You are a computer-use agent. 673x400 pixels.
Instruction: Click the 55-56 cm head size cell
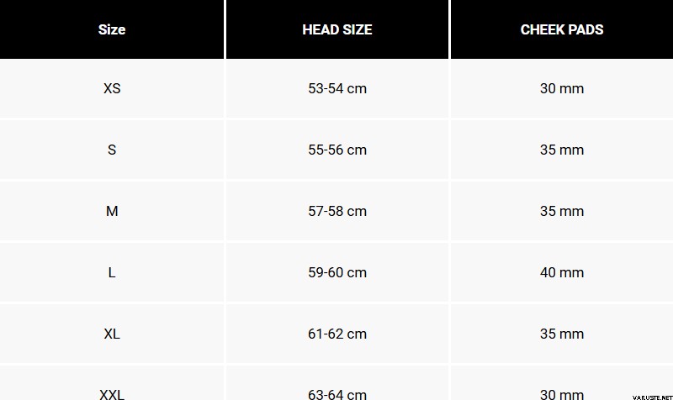[x=337, y=150]
